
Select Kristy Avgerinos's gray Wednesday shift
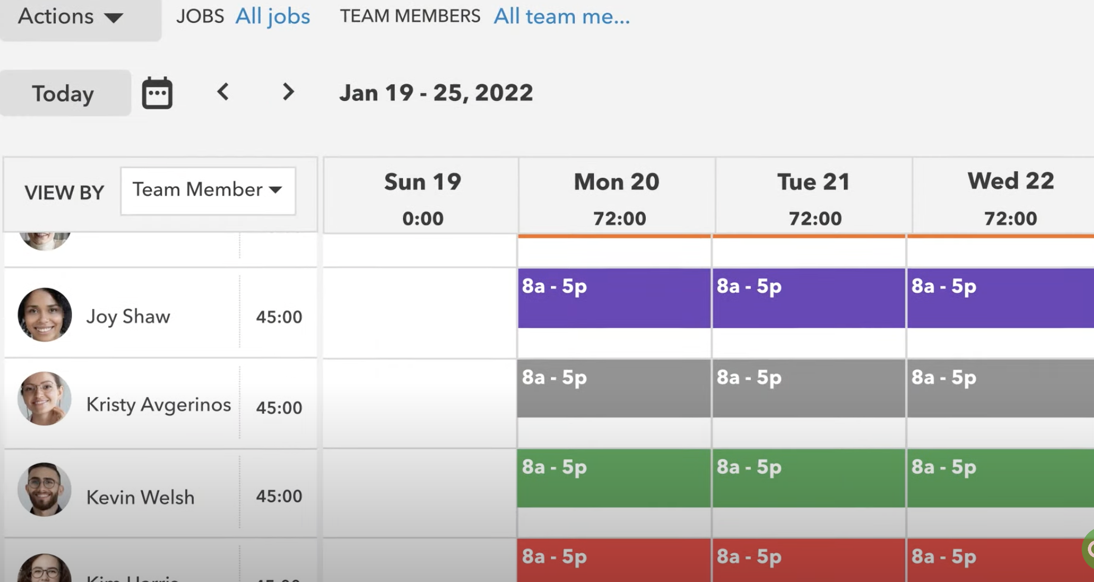tap(999, 389)
